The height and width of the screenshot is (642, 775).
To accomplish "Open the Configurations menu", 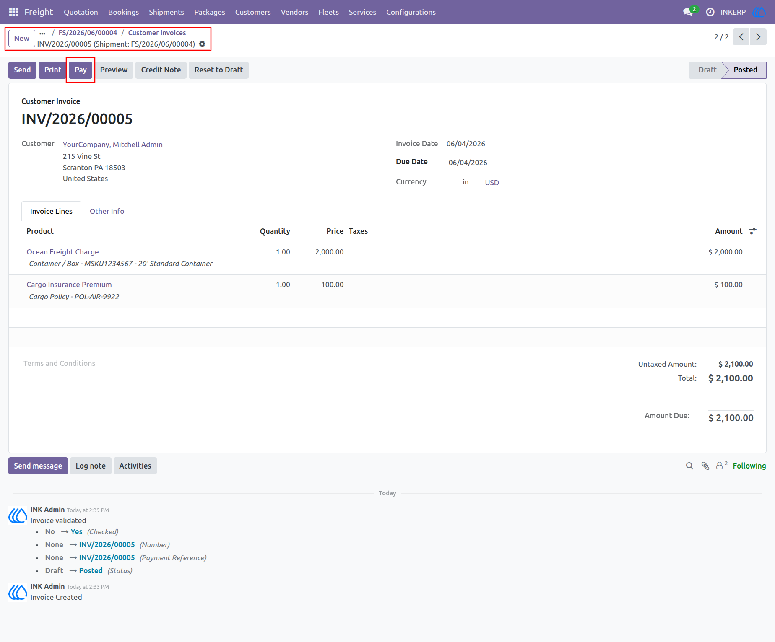I will pyautogui.click(x=411, y=12).
